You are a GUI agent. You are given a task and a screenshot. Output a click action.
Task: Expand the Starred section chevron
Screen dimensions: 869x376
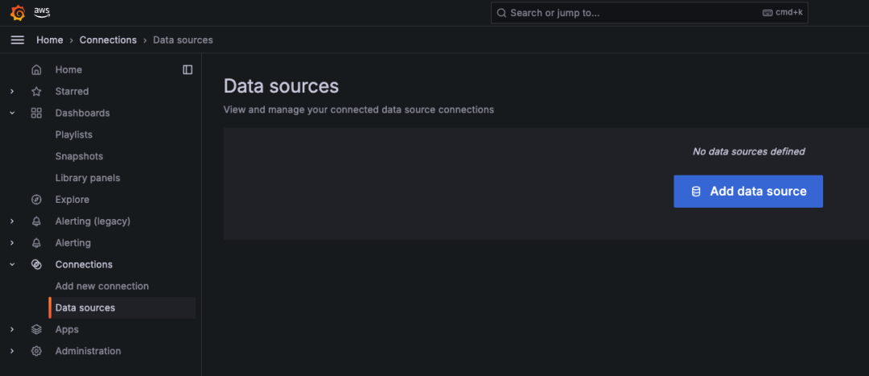(12, 92)
